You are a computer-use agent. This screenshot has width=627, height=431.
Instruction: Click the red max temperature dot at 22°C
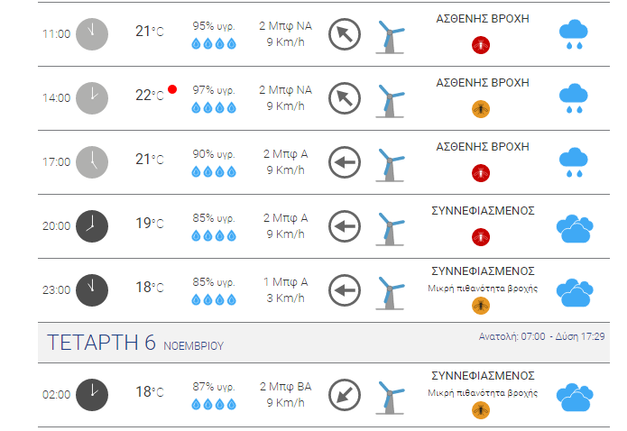(172, 89)
